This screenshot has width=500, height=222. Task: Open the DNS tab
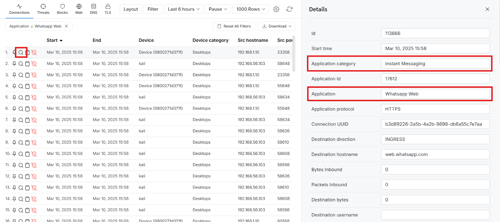[x=93, y=9]
